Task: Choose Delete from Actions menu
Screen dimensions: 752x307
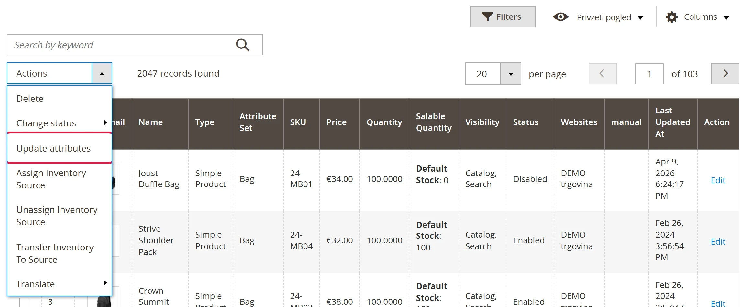Action: click(60, 99)
